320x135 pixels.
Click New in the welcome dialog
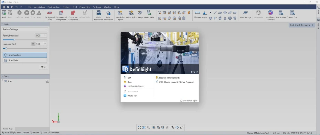pos(129,77)
